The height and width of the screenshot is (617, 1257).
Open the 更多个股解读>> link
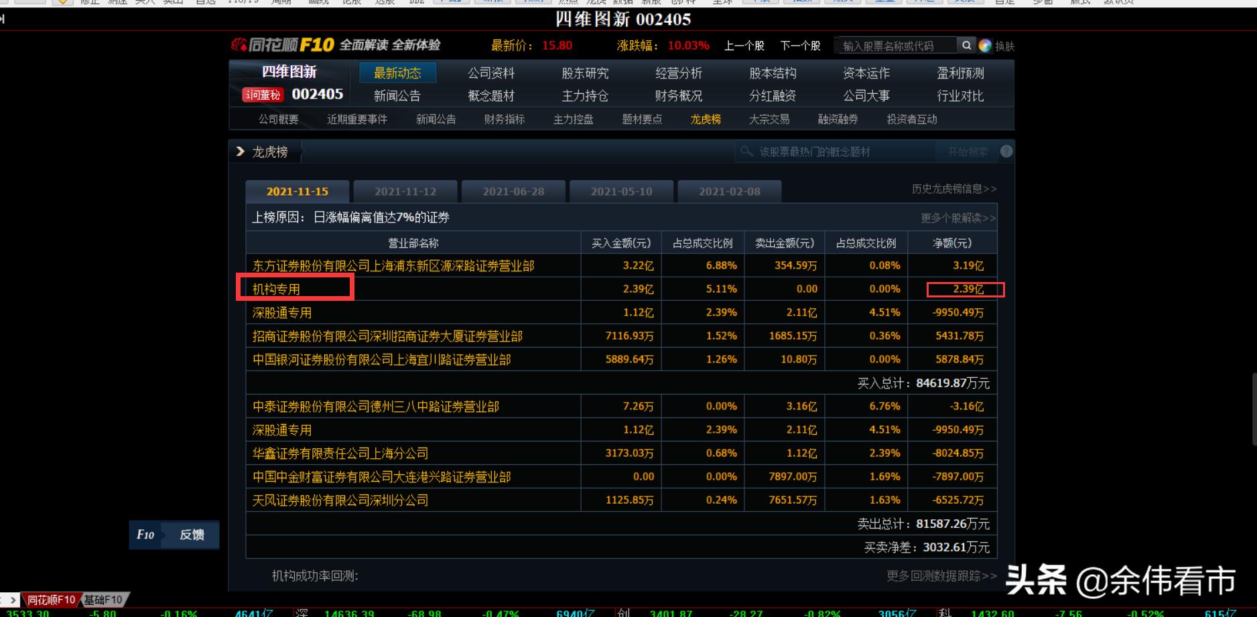click(x=958, y=218)
